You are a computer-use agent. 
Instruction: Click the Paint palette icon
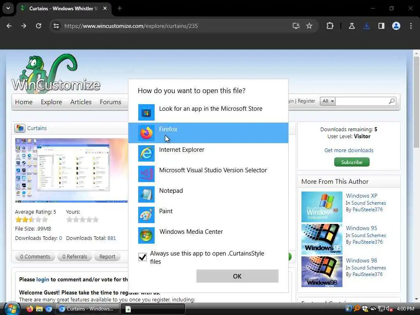pyautogui.click(x=146, y=215)
